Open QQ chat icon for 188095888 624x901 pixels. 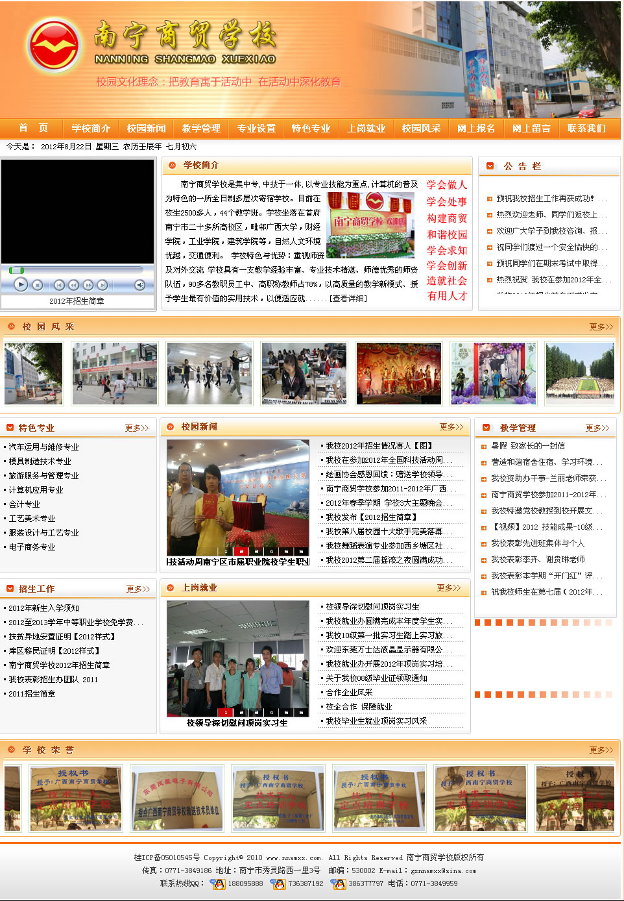(x=218, y=883)
